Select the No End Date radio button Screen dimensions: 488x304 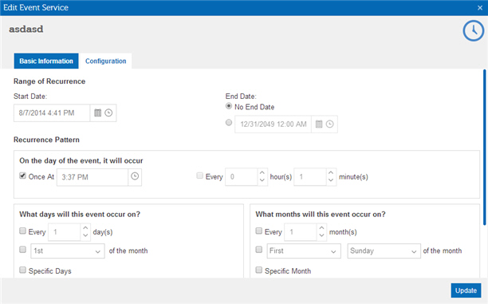click(229, 106)
